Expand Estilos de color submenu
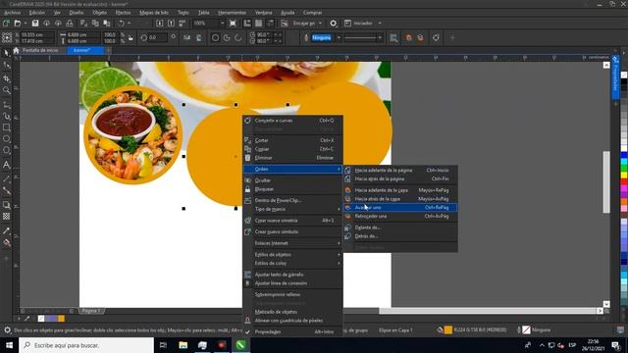This screenshot has height=353, width=628. 292,263
